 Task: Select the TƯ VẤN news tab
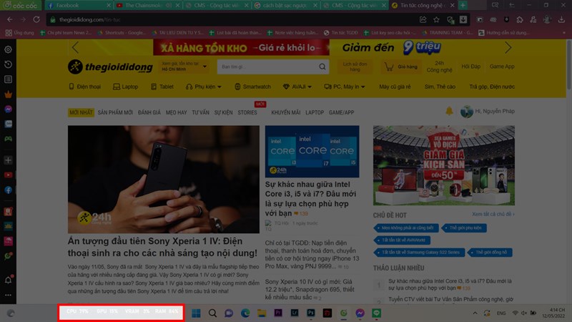point(201,113)
